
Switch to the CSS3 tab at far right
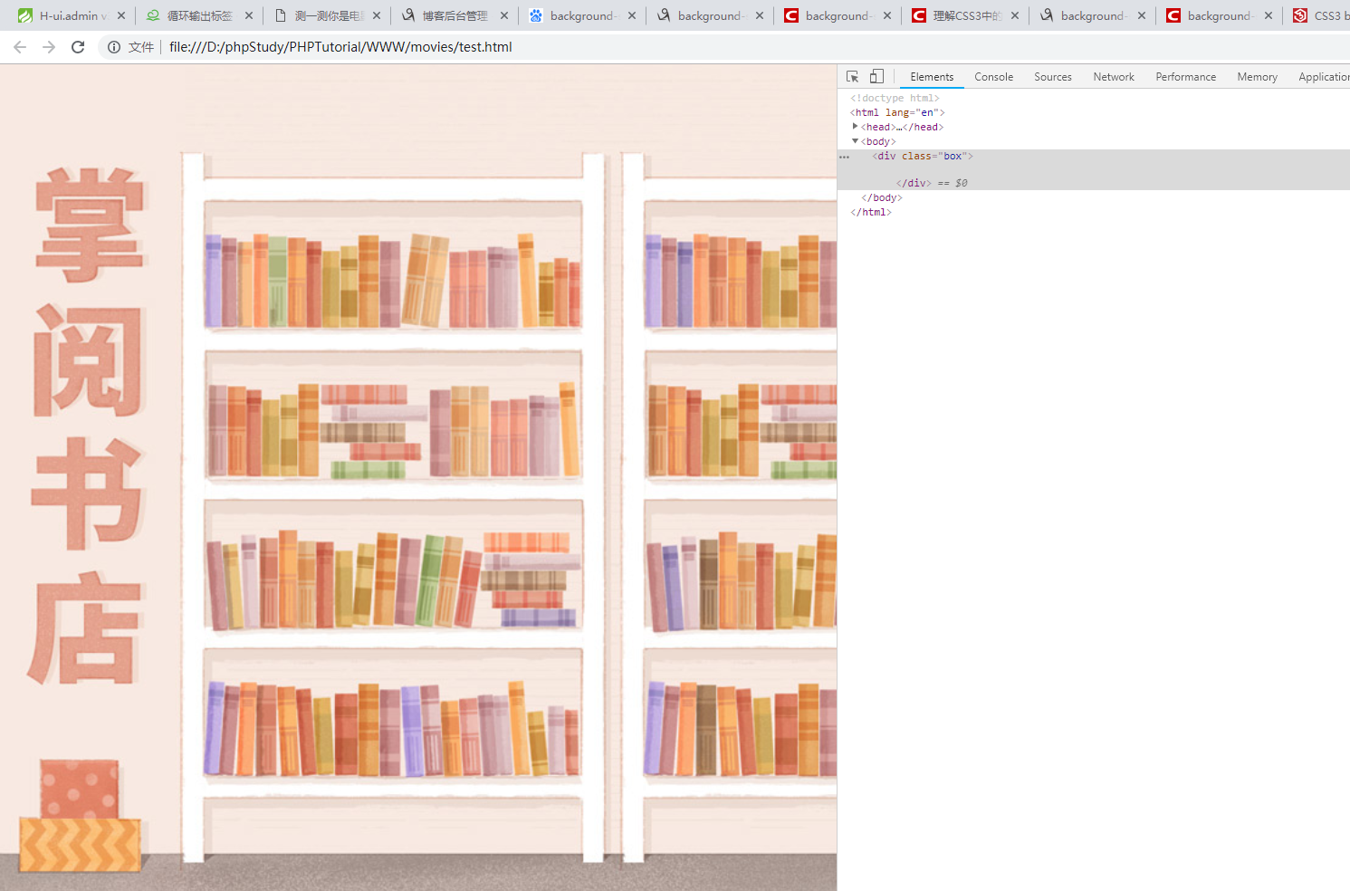click(x=1320, y=15)
